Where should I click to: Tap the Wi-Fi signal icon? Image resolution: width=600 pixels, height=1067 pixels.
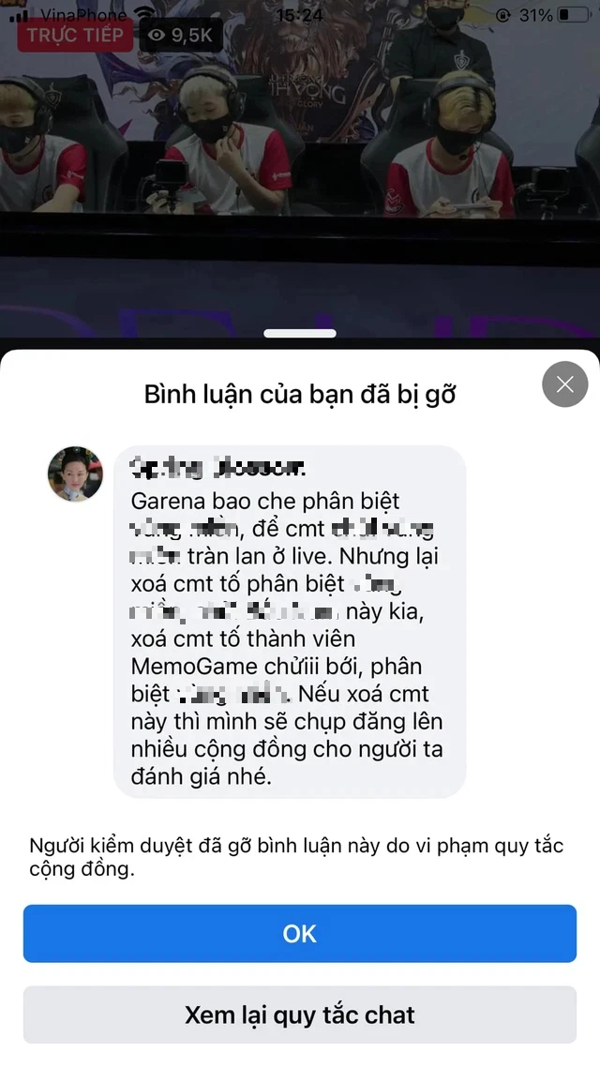coord(143,14)
